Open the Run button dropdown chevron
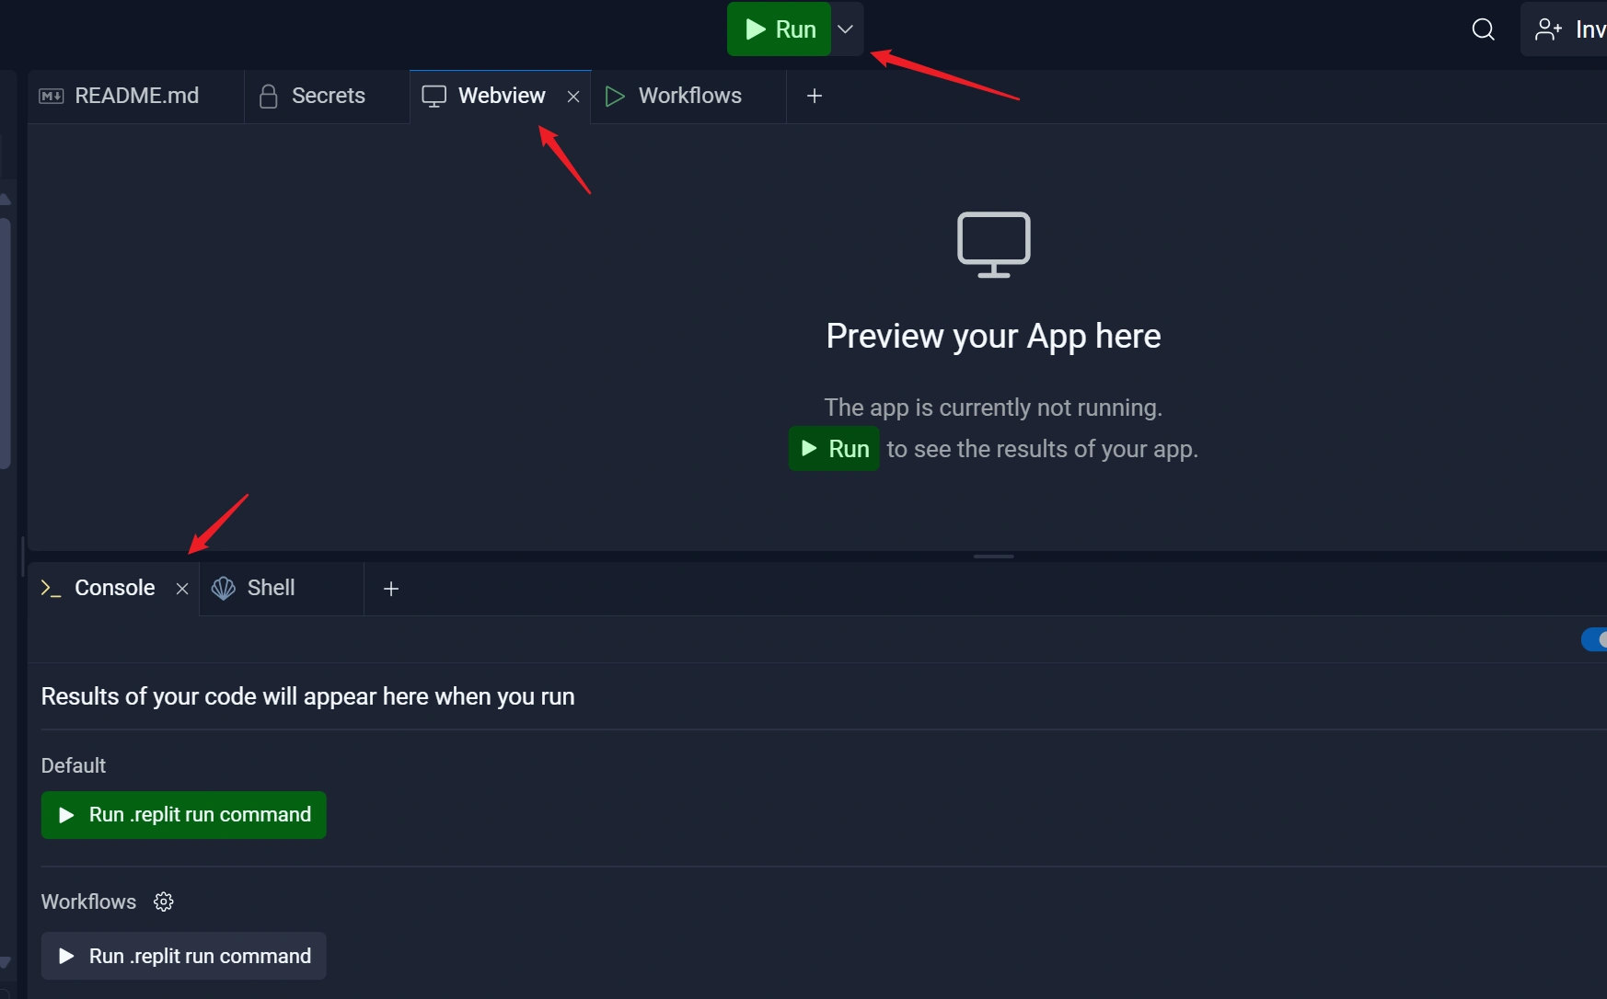 coord(846,29)
